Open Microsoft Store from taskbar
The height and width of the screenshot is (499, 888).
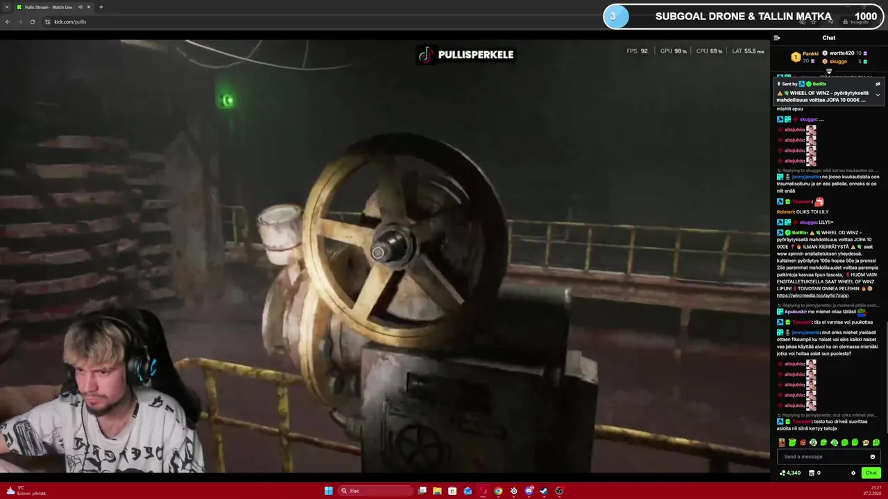pyautogui.click(x=452, y=491)
